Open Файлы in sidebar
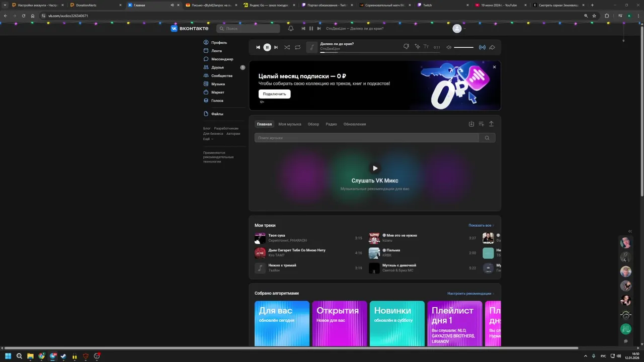The width and height of the screenshot is (644, 362). [x=213, y=114]
